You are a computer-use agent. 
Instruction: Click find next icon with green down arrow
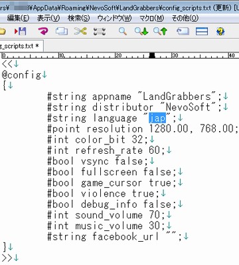(x=141, y=31)
